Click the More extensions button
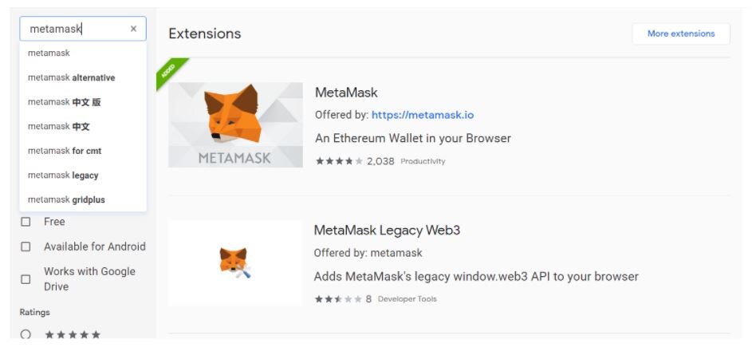The width and height of the screenshot is (752, 347). 681,34
